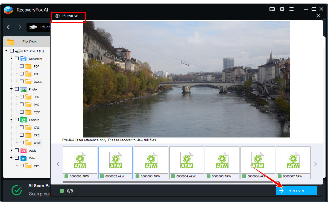Click the green AI Scan checkmark icon
This screenshot has height=205, width=328.
17,191
